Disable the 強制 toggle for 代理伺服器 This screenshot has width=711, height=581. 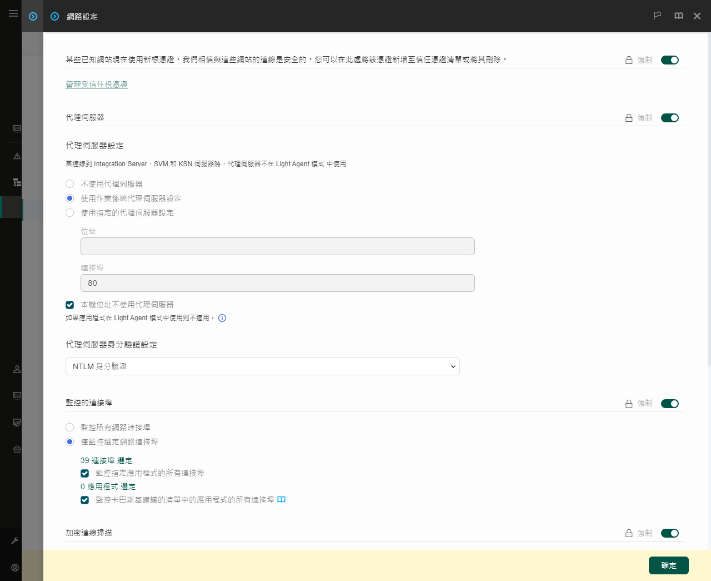pyautogui.click(x=669, y=118)
